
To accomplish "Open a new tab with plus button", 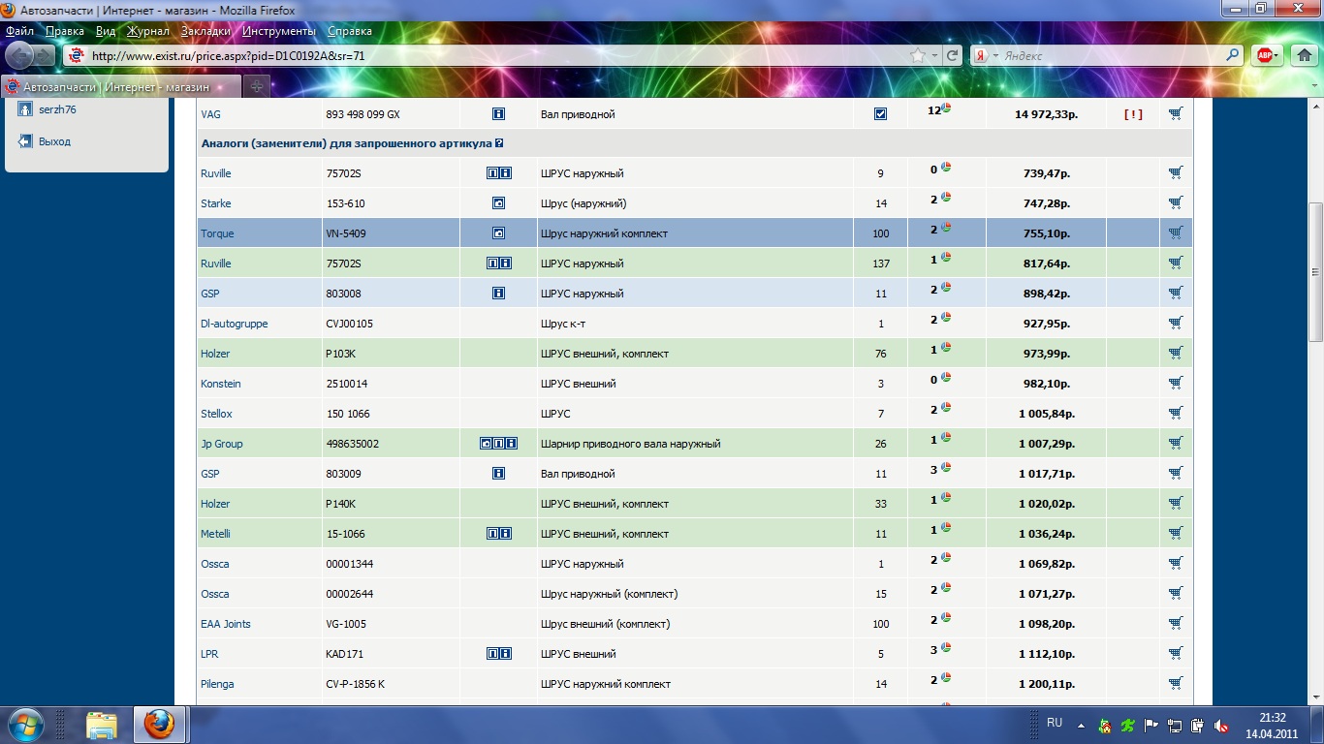I will 258,86.
